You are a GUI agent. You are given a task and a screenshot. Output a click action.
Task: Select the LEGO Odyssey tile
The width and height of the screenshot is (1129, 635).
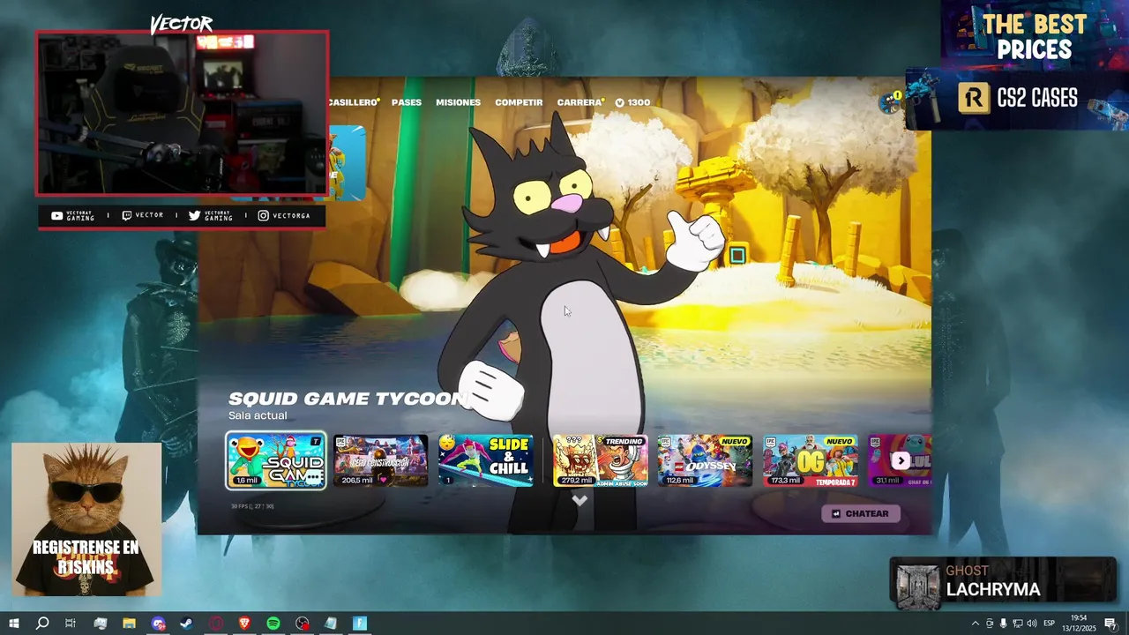pos(705,460)
